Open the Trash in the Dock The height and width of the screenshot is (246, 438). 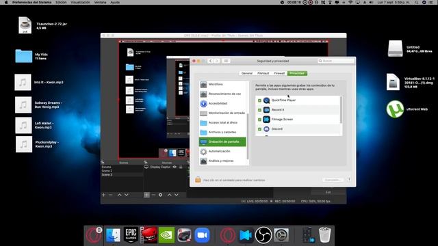325,235
